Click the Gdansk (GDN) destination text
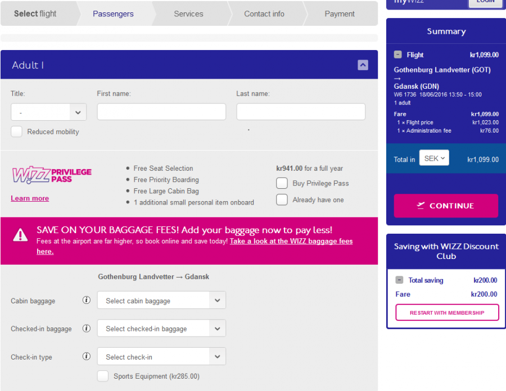This screenshot has height=391, width=506. [416, 87]
